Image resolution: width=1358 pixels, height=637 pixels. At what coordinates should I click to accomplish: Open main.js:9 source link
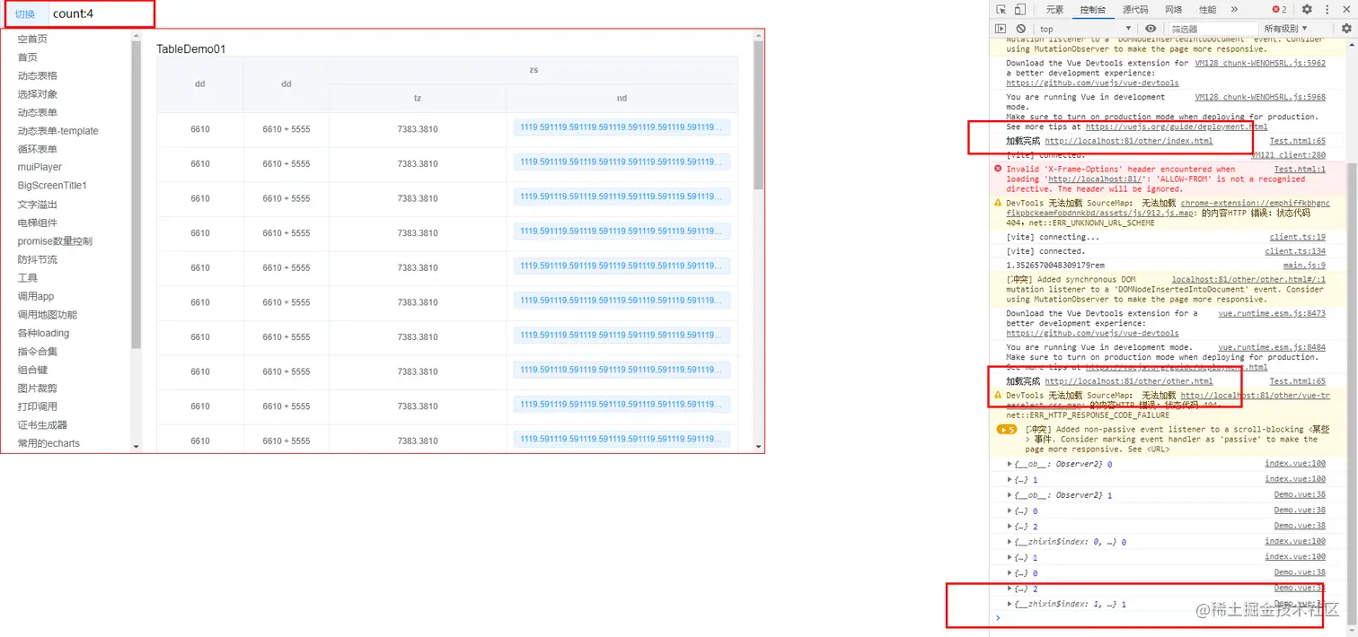(x=1304, y=266)
